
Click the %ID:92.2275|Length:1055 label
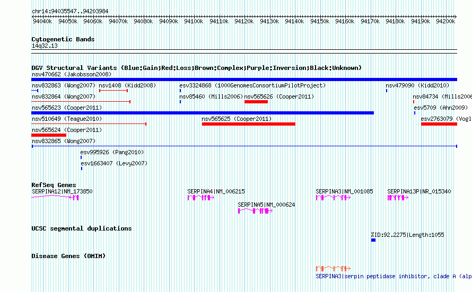408,235
